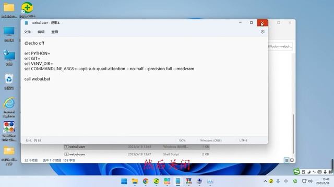The height and width of the screenshot is (187, 334).
Task: Open the 编辑 menu in Notepad
Action: coord(41,32)
